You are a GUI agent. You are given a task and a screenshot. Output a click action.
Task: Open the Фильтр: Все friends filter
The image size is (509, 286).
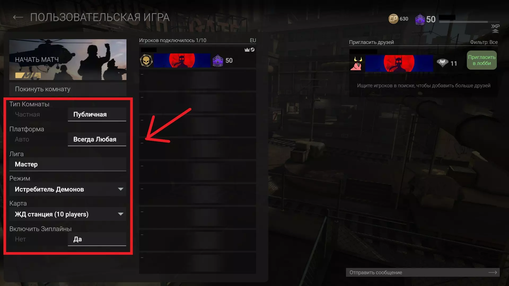click(484, 42)
